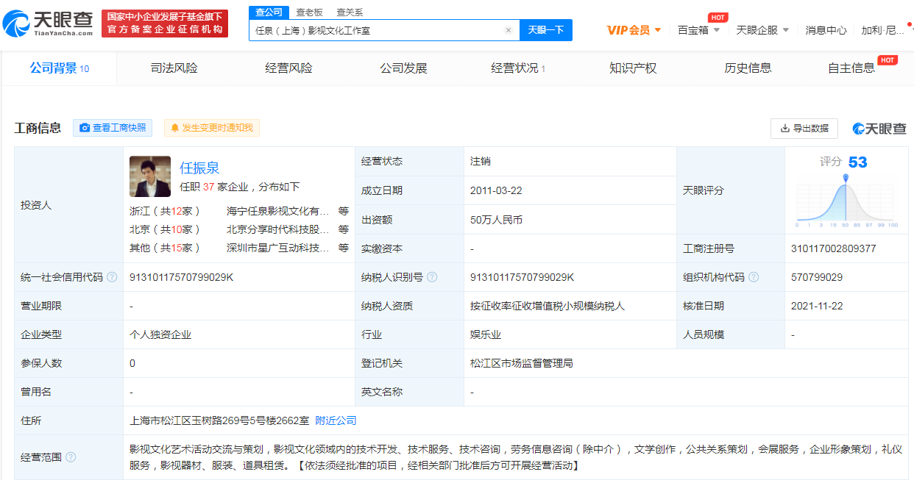Image resolution: width=914 pixels, height=480 pixels.
Task: Click registration number 310117002809377
Action: pyautogui.click(x=834, y=248)
